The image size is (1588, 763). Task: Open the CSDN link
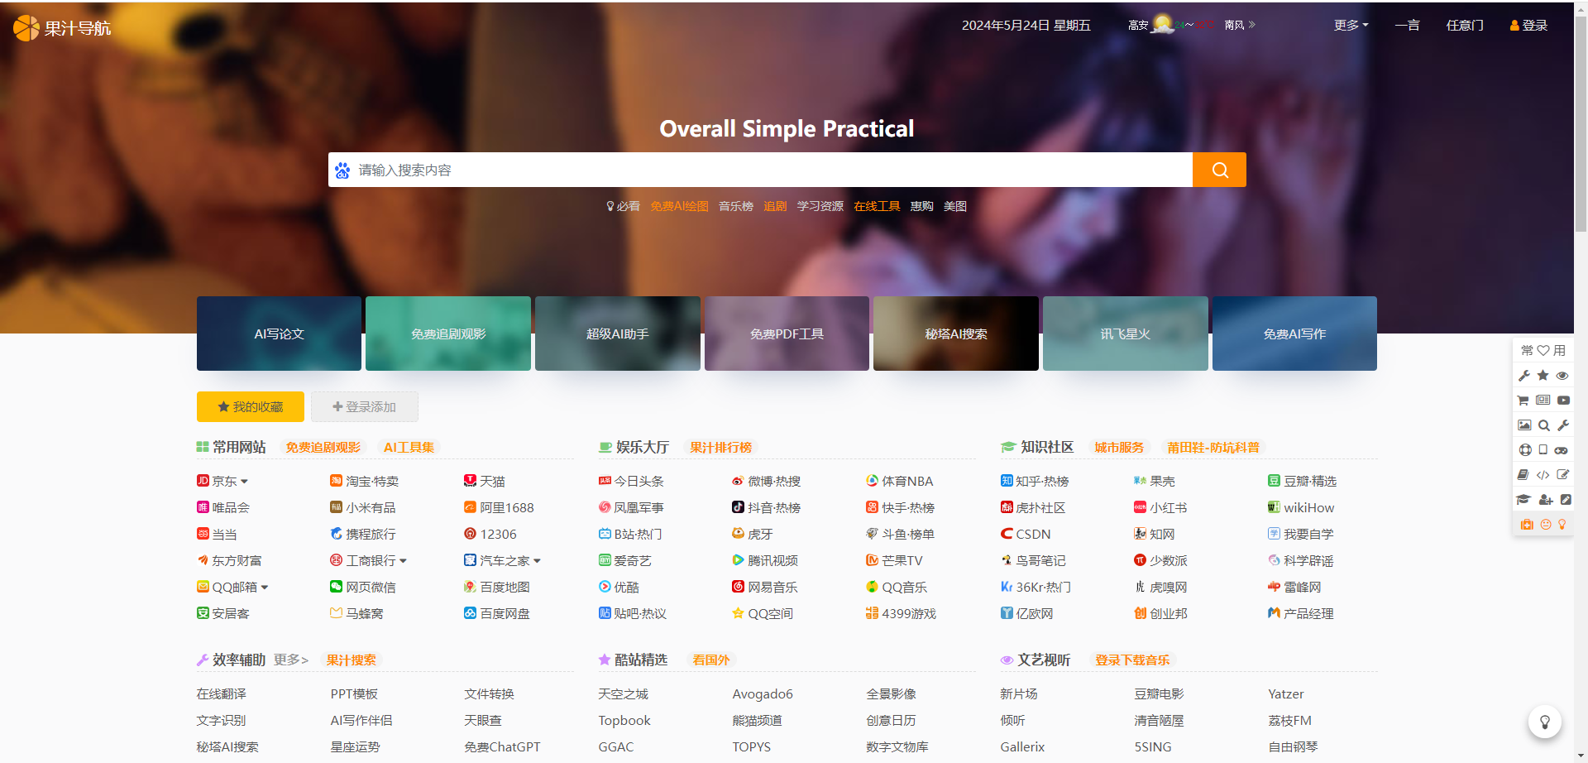click(1026, 535)
